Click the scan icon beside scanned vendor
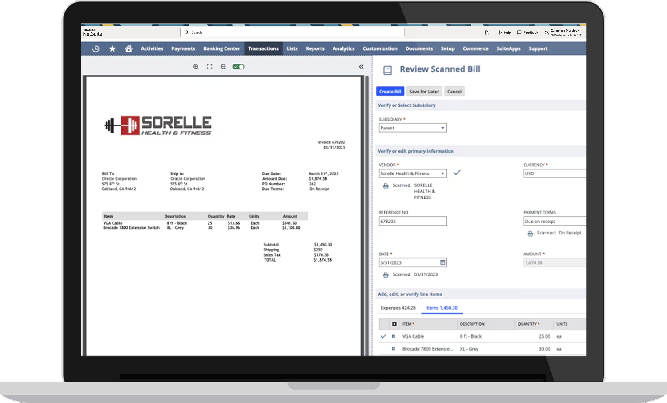Image resolution: width=667 pixels, height=403 pixels. pyautogui.click(x=386, y=186)
